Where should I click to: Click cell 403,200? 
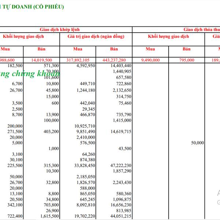pyautogui.click(x=51, y=132)
